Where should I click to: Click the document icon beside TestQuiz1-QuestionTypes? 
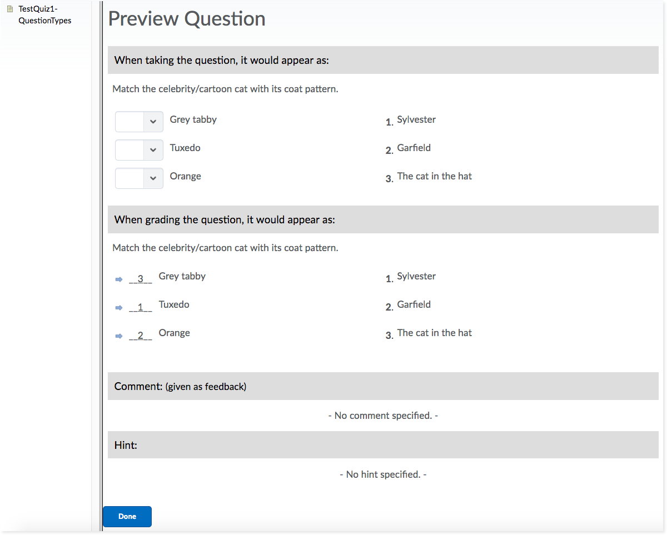click(9, 9)
